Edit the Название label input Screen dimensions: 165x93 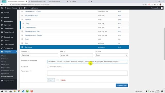pyautogui.click(x=39, y=55)
